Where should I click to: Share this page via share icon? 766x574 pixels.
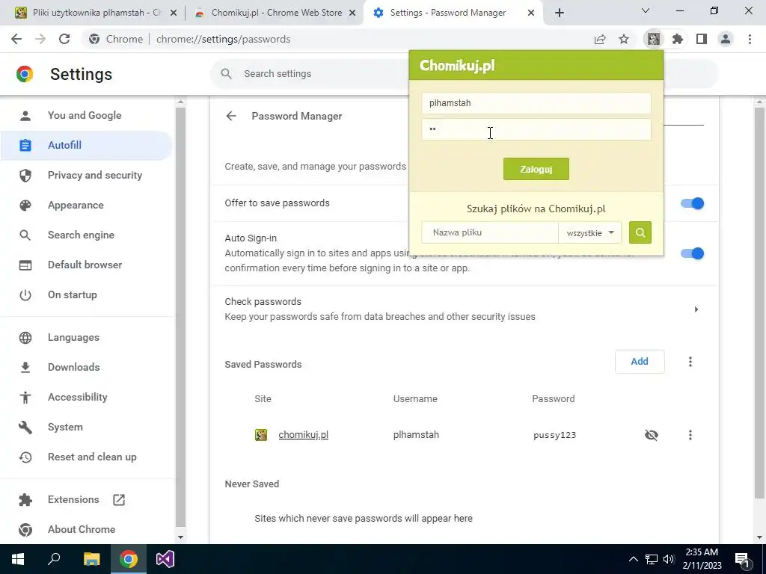600,39
